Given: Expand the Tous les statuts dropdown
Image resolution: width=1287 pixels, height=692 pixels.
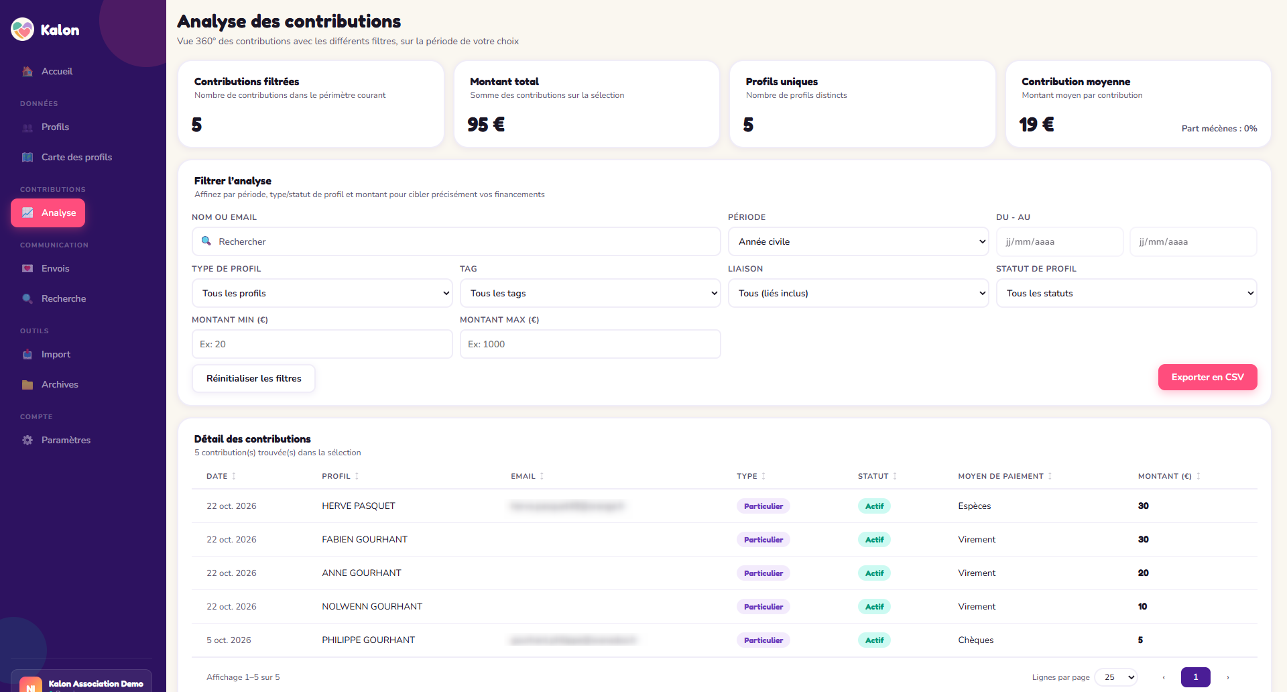Looking at the screenshot, I should click(x=1126, y=293).
